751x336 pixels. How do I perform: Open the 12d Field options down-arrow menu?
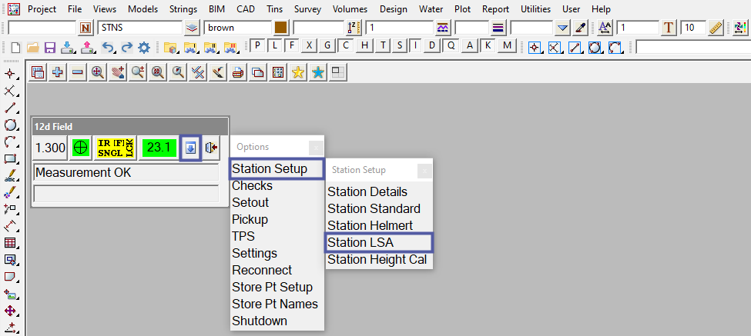[x=189, y=147]
